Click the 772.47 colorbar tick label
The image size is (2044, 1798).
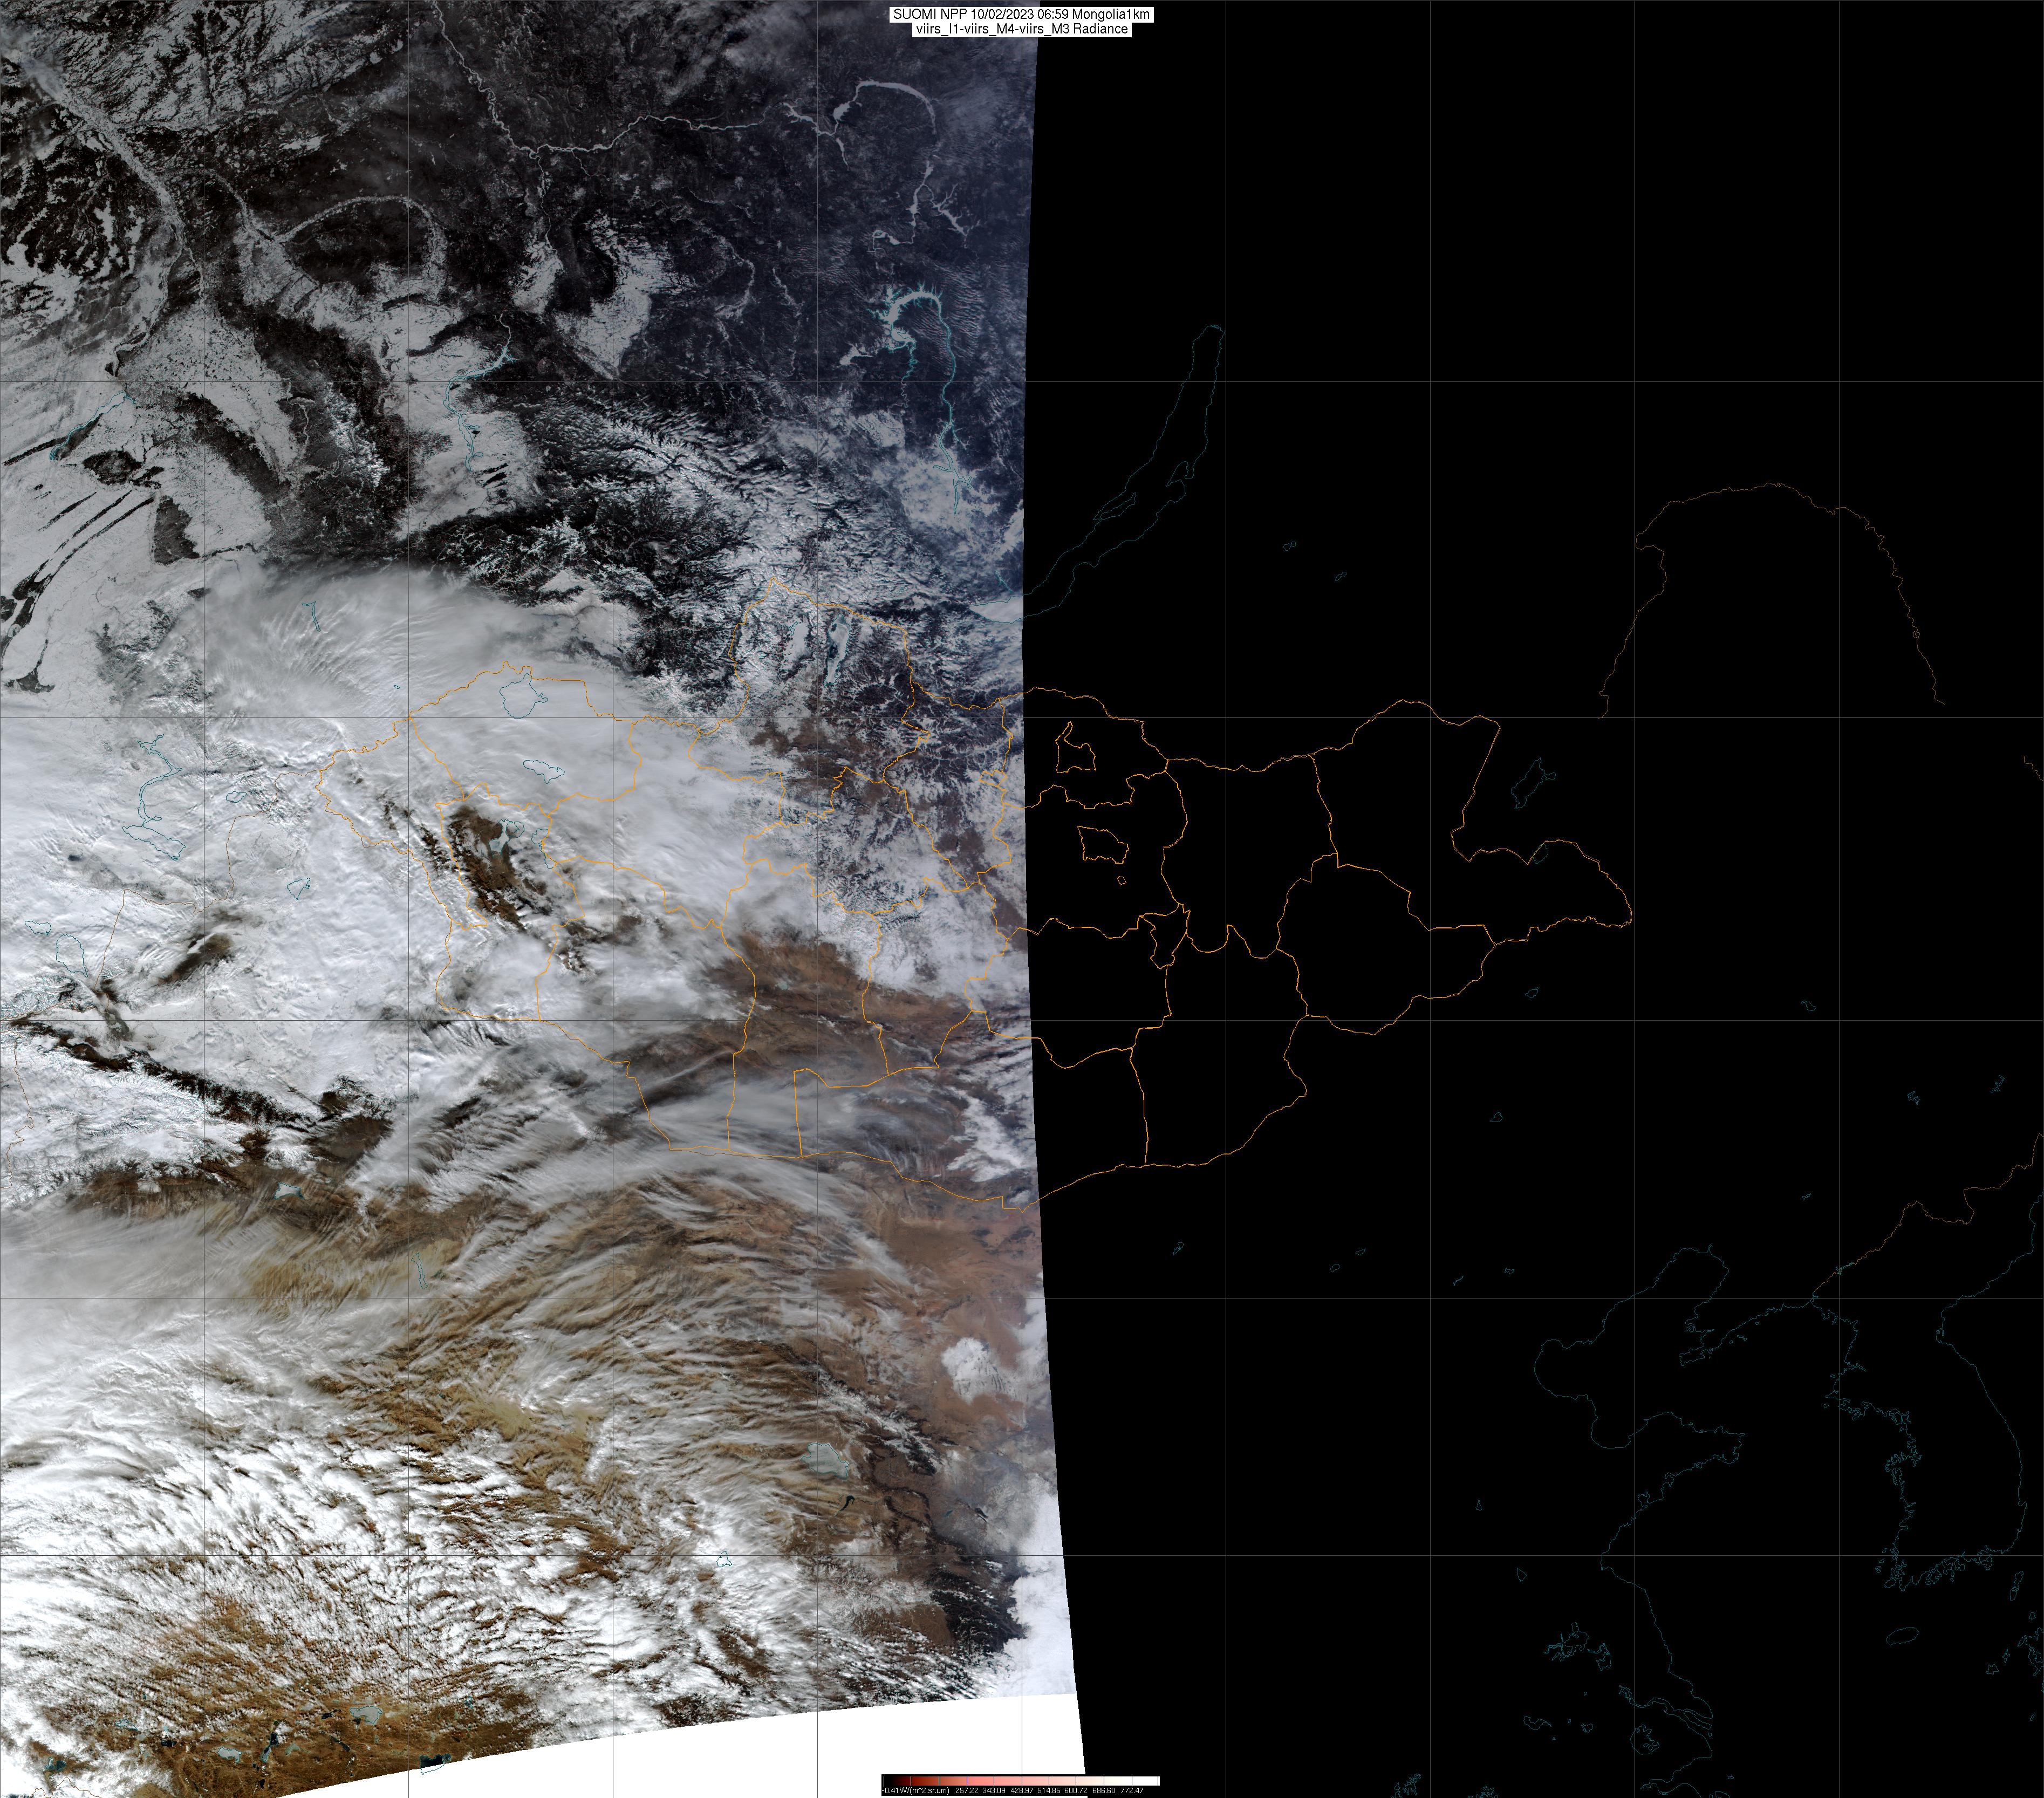(x=1132, y=1791)
